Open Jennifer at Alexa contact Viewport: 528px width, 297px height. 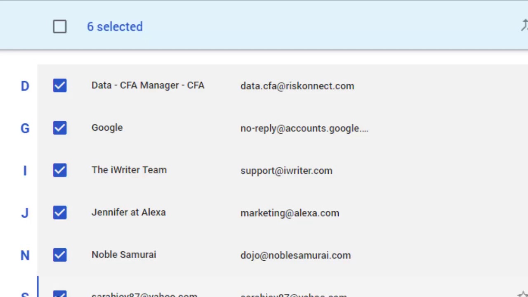tap(128, 212)
